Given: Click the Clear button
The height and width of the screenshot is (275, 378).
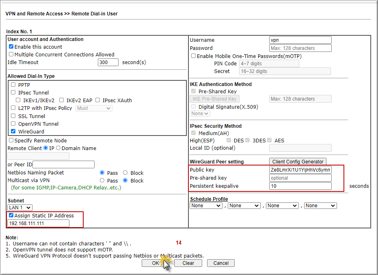Looking at the screenshot, I should 188,263.
